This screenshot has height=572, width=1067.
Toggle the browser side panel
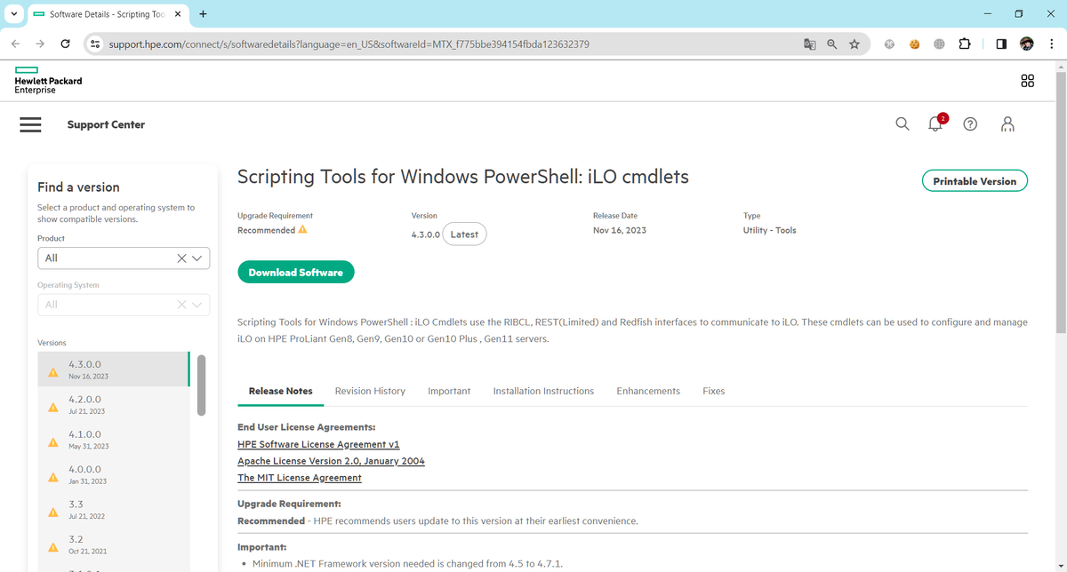[x=1001, y=44]
